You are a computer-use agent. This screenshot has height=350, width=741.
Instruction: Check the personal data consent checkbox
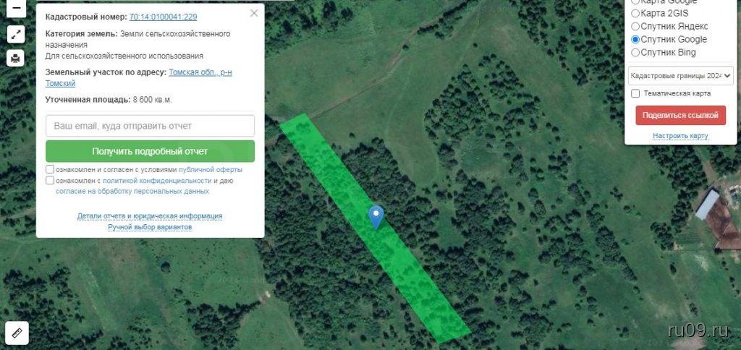coord(50,180)
